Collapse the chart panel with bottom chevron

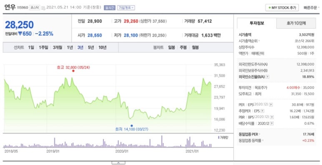point(118,163)
